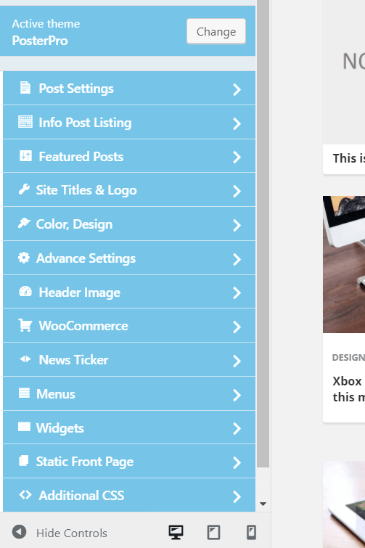This screenshot has height=548, width=365.
Task: Open the desk photo post thumbnail
Action: (344, 264)
